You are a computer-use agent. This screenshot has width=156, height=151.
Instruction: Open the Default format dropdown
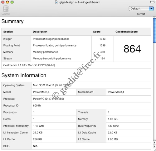141,8
